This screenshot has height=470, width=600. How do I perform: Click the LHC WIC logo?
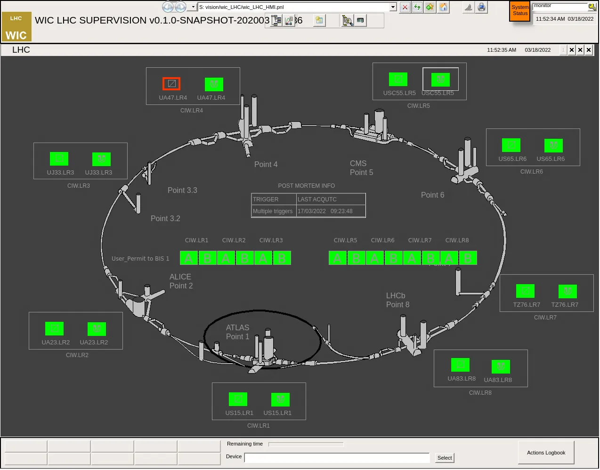16,26
